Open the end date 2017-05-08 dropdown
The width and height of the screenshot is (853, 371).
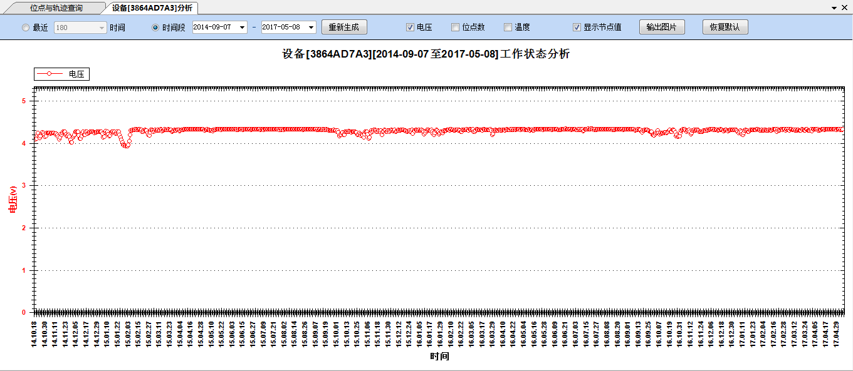coord(311,28)
